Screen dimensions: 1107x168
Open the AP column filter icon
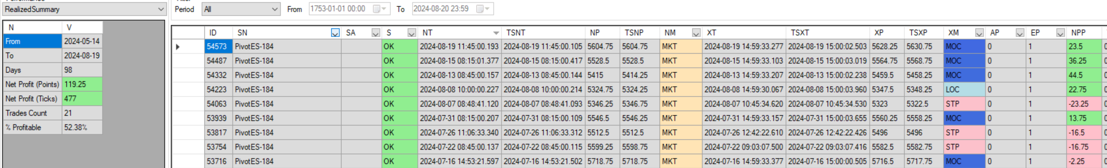pyautogui.click(x=1020, y=33)
